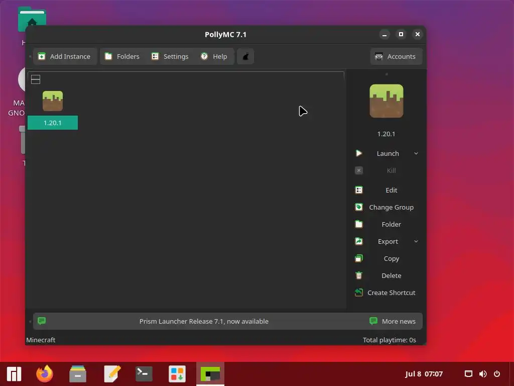Open the Accounts menu
The width and height of the screenshot is (514, 386).
pos(396,56)
